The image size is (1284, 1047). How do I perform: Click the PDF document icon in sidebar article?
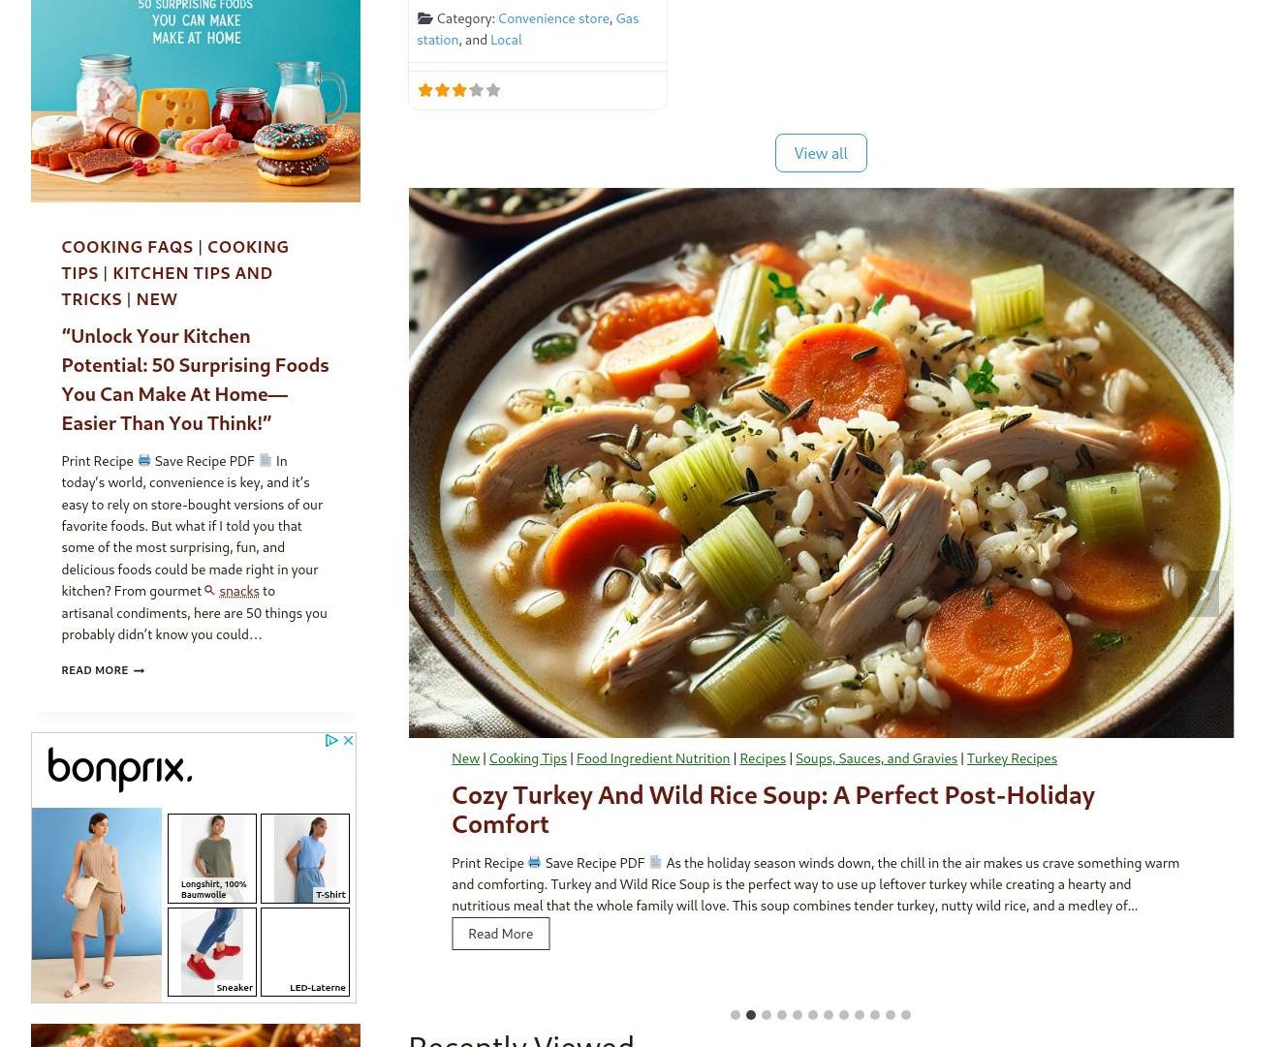pos(266,460)
